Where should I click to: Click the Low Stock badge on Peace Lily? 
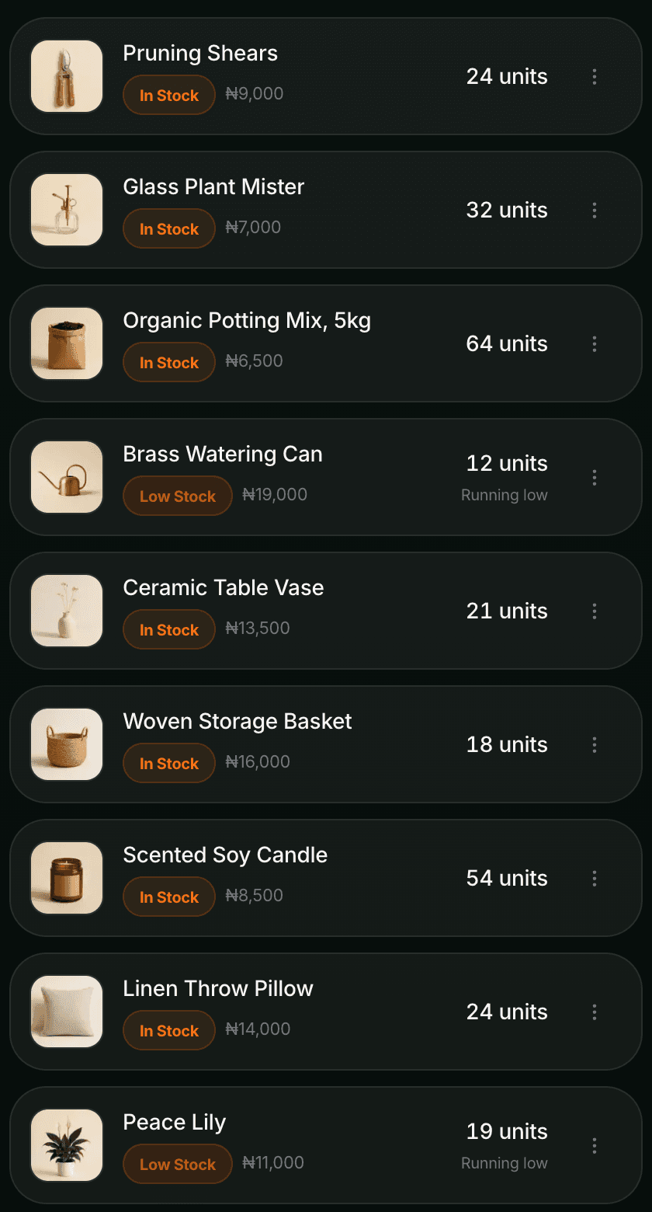click(178, 1164)
